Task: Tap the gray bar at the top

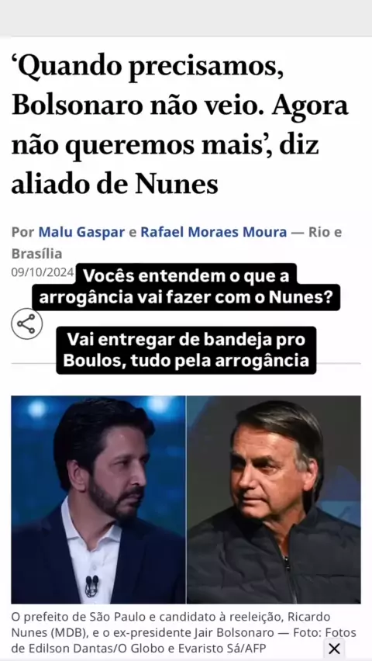Action: pos(186,17)
